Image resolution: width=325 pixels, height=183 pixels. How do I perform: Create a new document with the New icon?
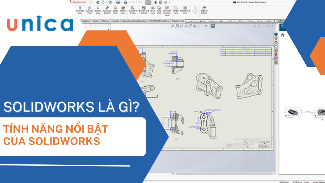pos(103,2)
